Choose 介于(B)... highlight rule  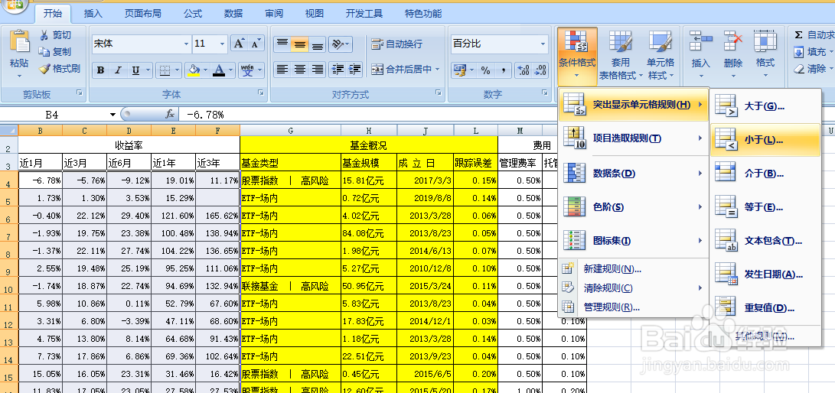tap(765, 174)
